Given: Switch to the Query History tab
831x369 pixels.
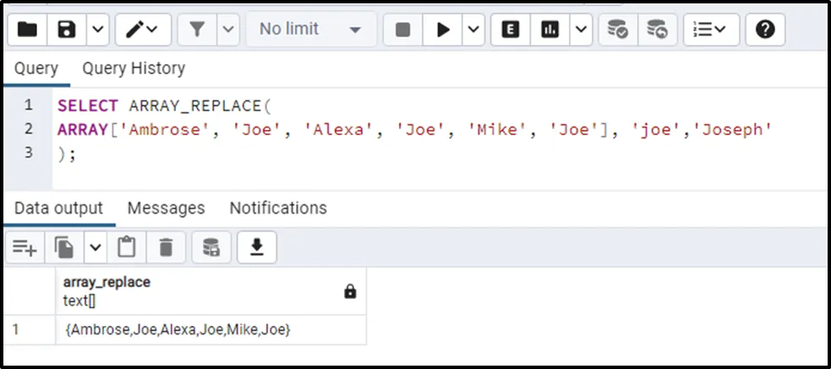Looking at the screenshot, I should tap(134, 68).
